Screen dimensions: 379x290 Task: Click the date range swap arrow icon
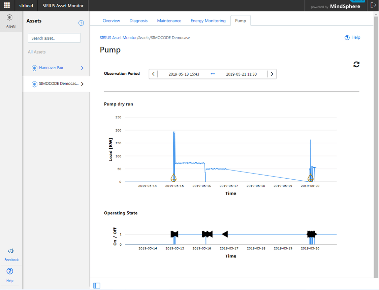coord(213,74)
